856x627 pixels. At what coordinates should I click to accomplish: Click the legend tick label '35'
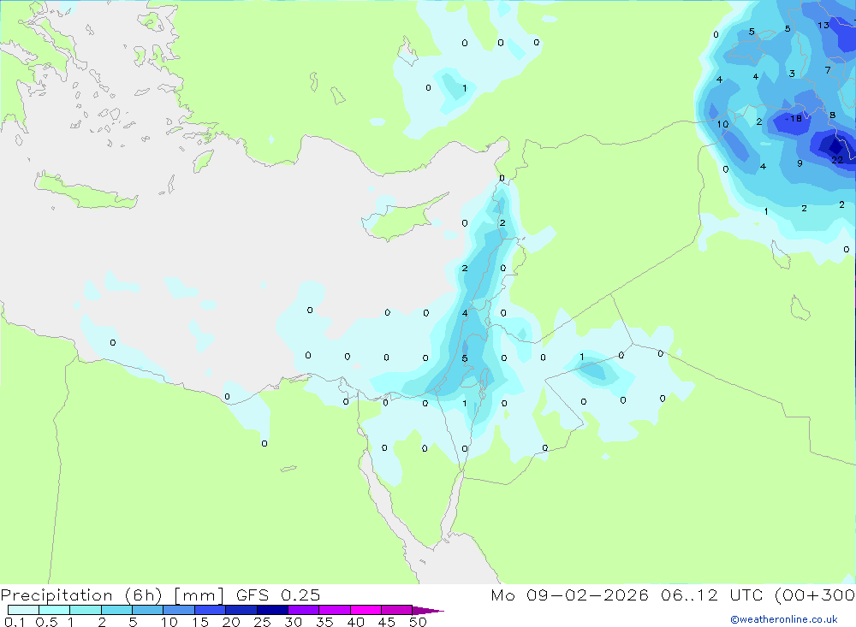[x=324, y=622]
